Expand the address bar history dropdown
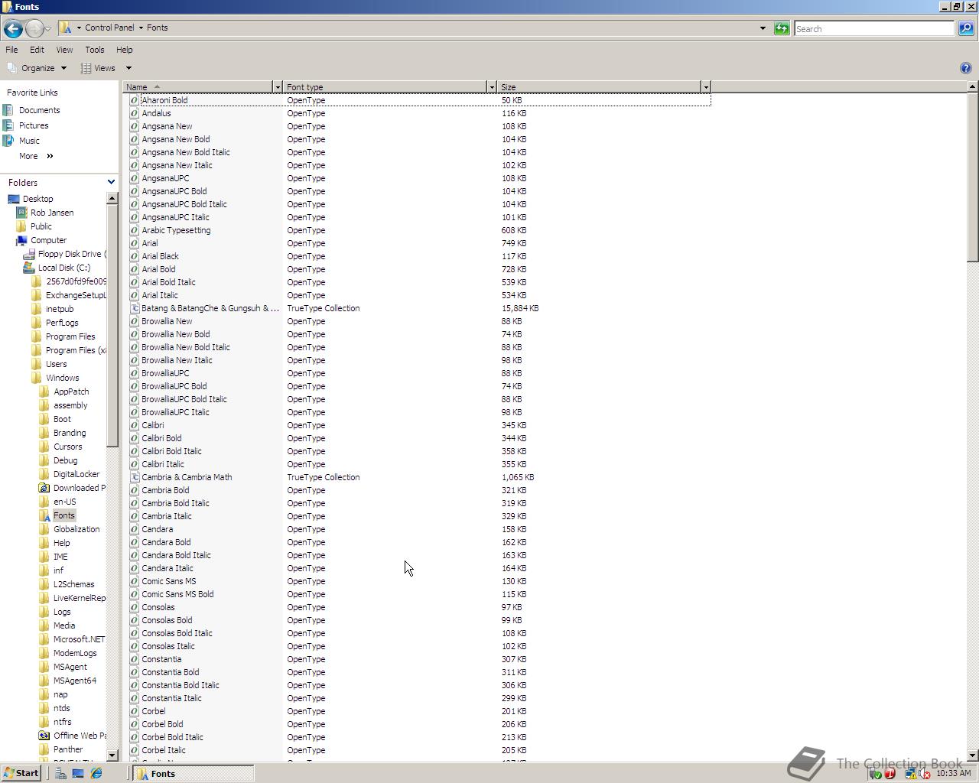Viewport: 979px width, 783px height. pyautogui.click(x=763, y=28)
